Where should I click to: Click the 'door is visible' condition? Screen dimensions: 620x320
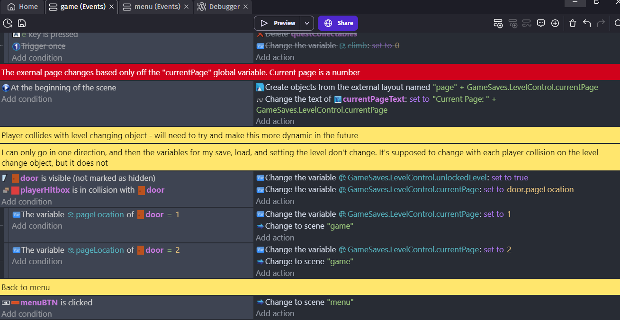pyautogui.click(x=78, y=178)
